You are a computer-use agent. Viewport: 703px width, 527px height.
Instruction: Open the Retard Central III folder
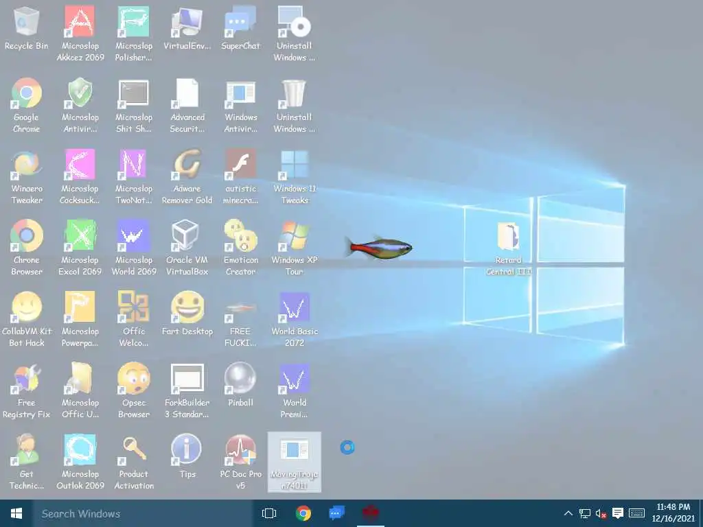click(509, 248)
